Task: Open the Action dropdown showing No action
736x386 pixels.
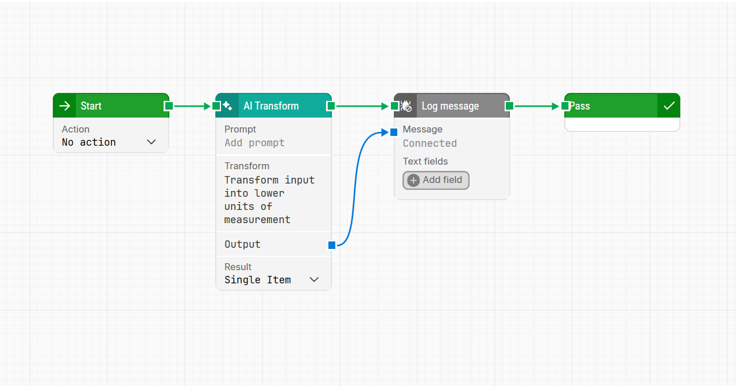Action: pyautogui.click(x=109, y=142)
